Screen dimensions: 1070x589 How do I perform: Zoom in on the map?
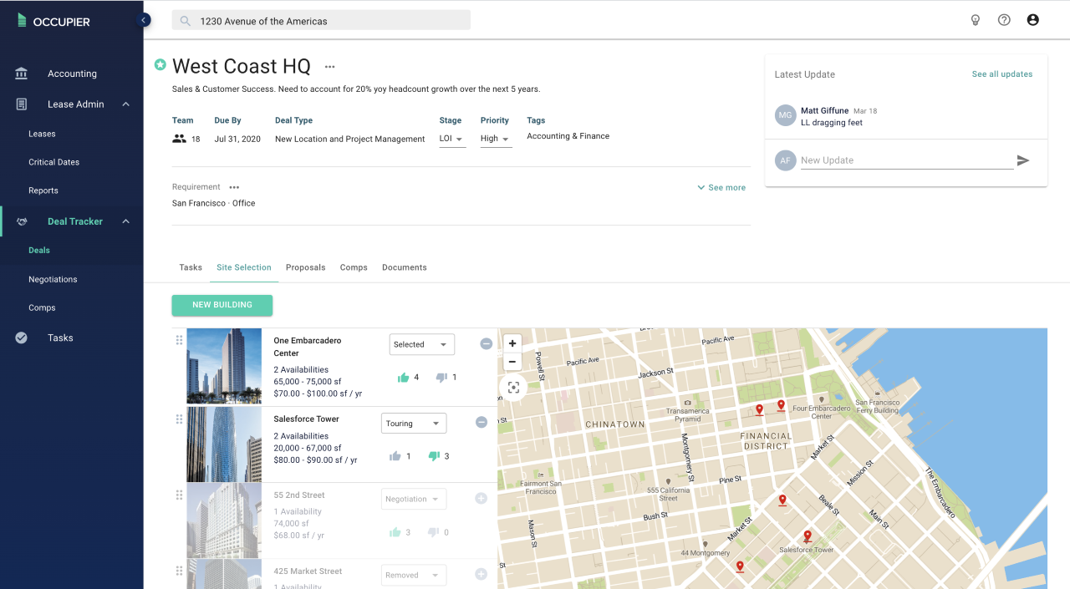[512, 343]
